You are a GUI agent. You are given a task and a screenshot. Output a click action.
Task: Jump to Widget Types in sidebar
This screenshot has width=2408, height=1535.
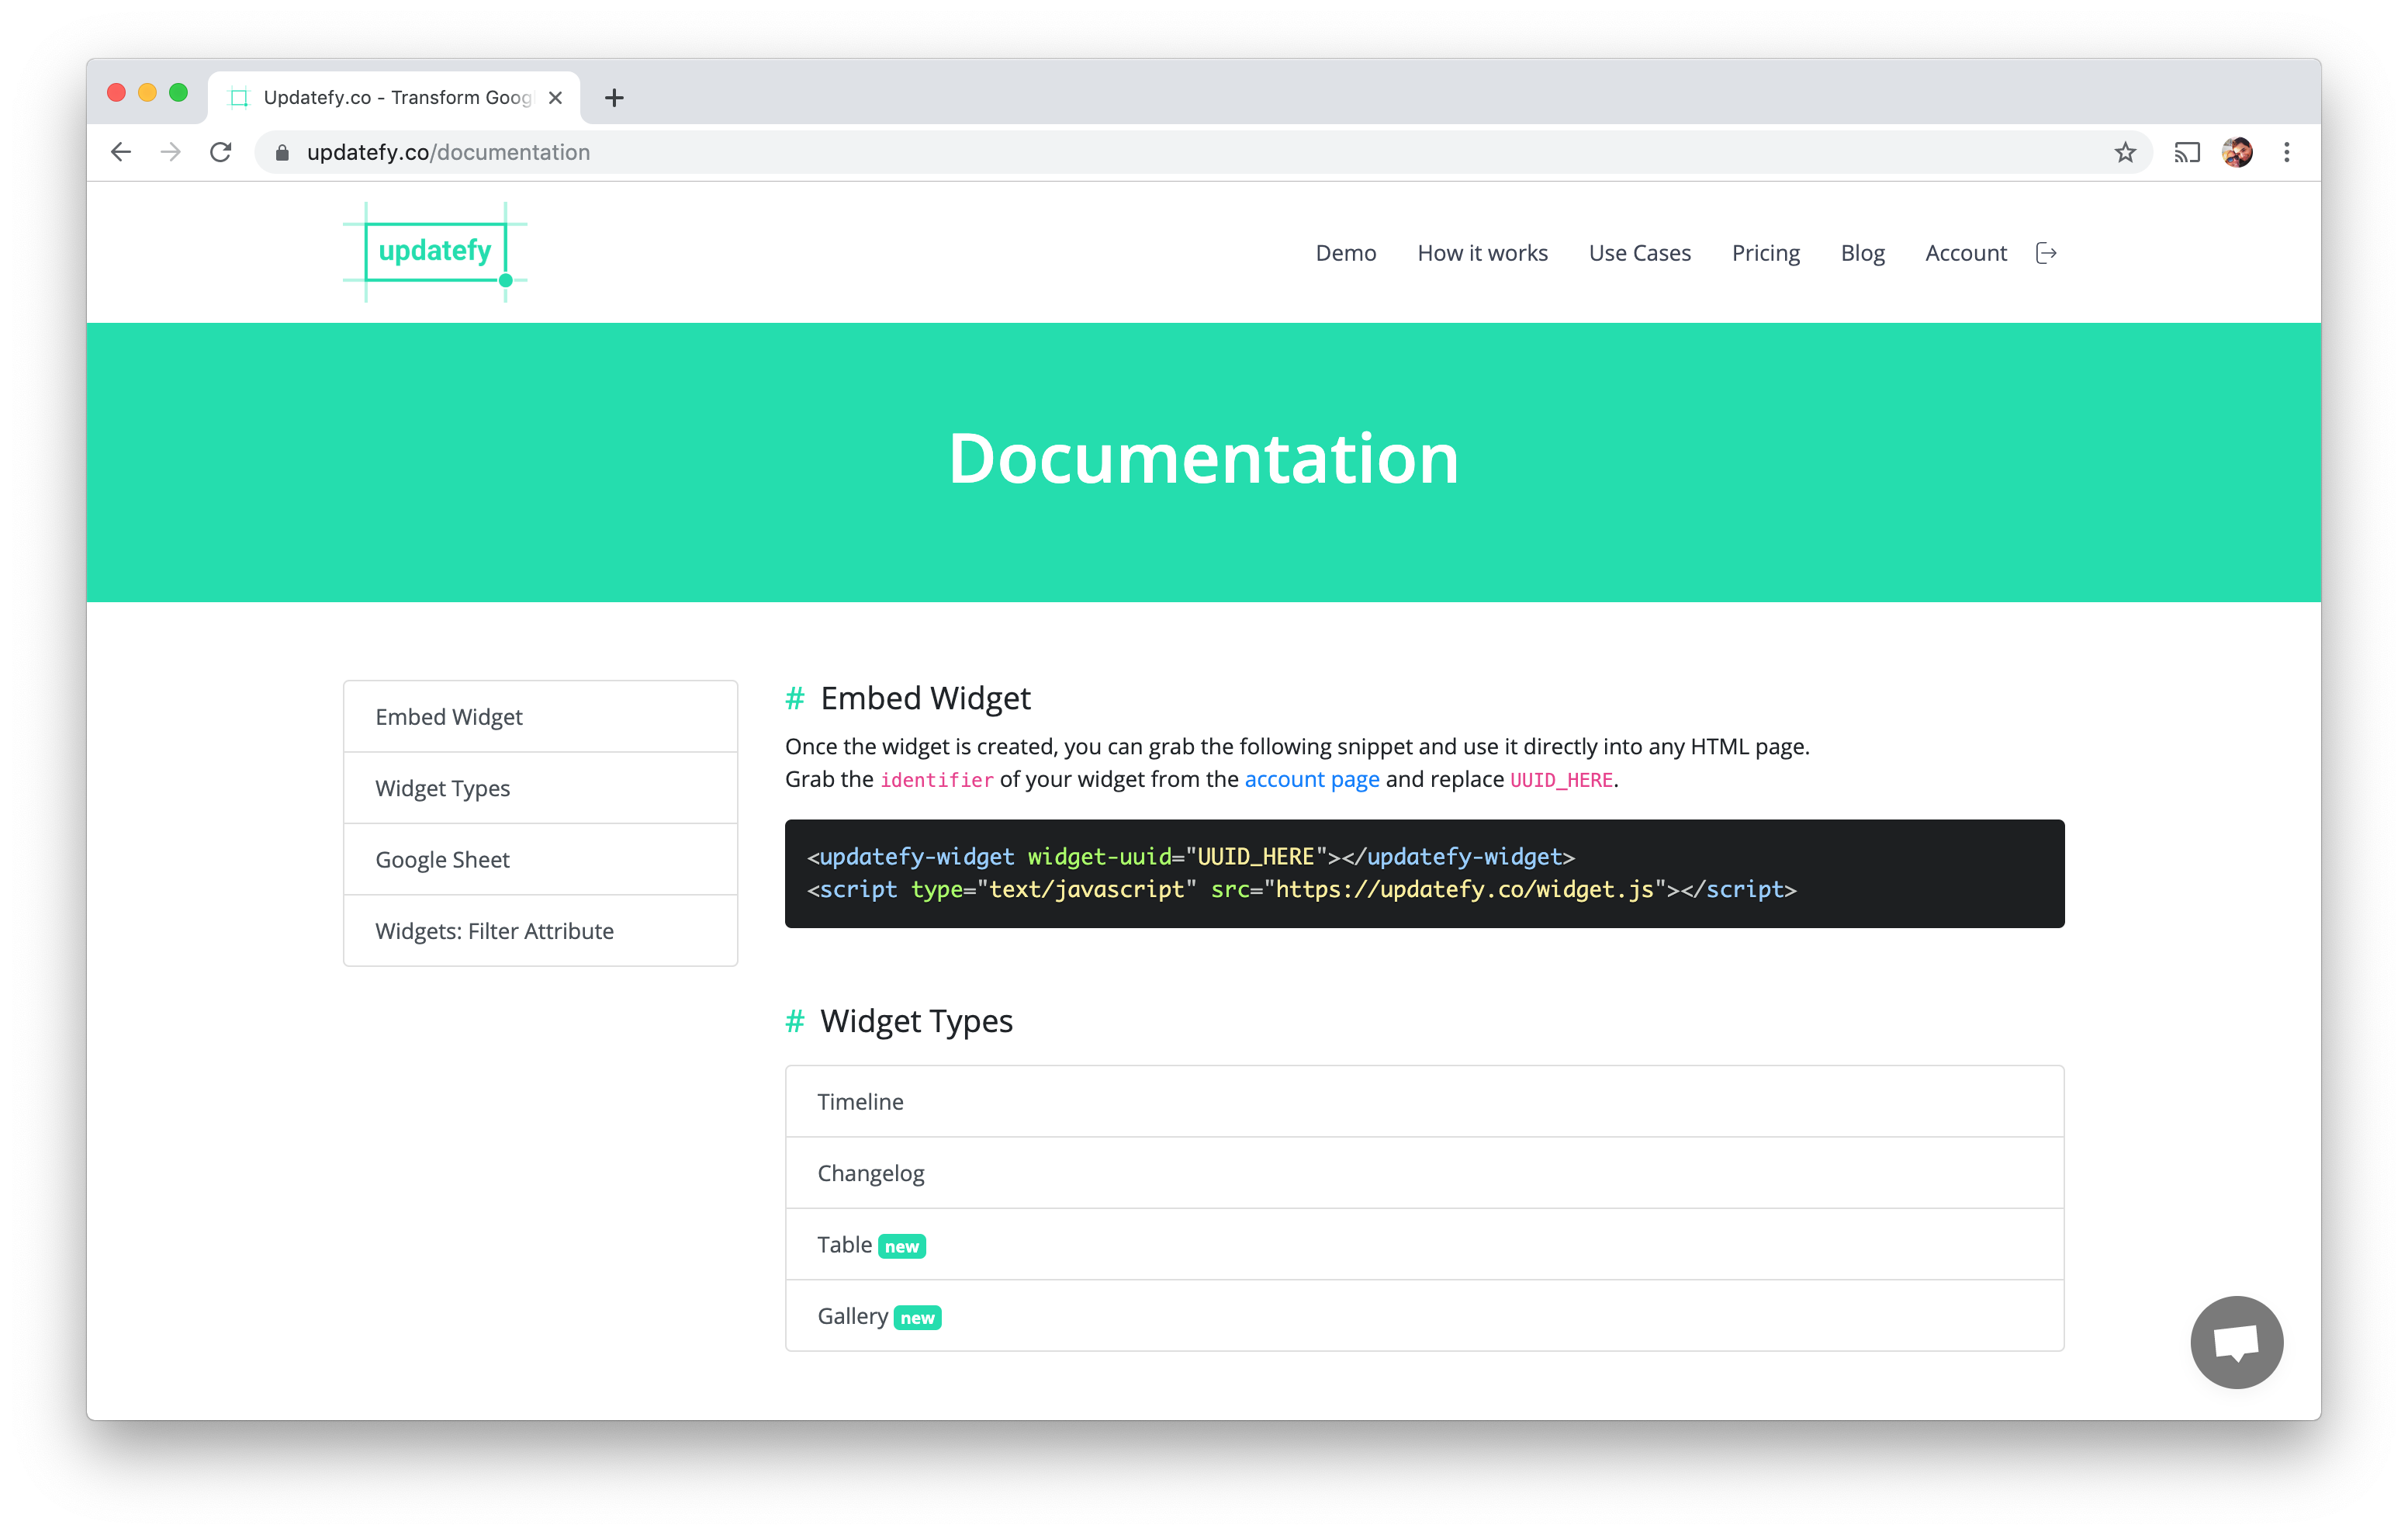(540, 788)
